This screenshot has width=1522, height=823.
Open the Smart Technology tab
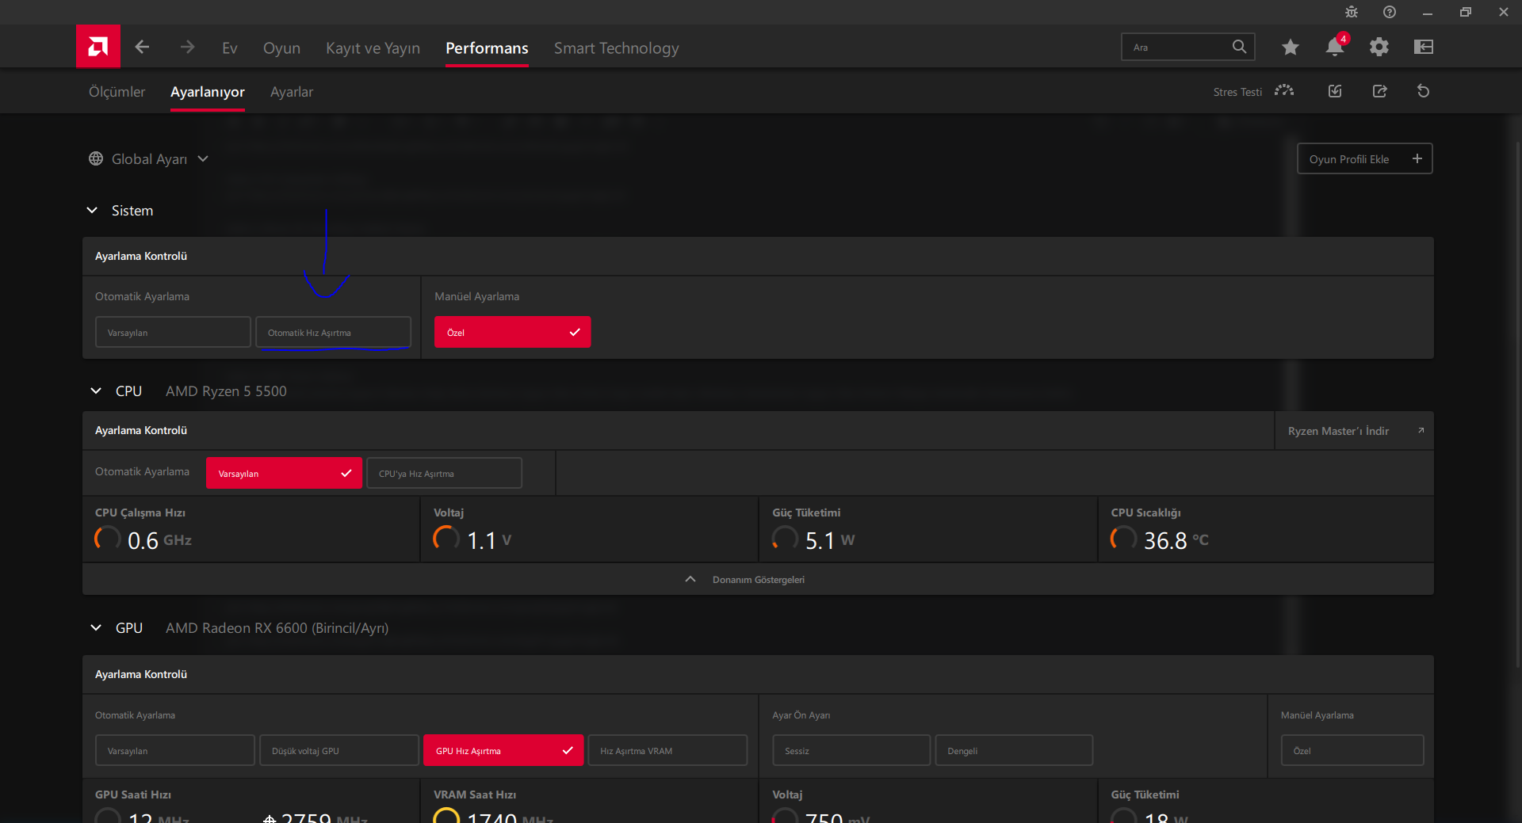click(616, 48)
